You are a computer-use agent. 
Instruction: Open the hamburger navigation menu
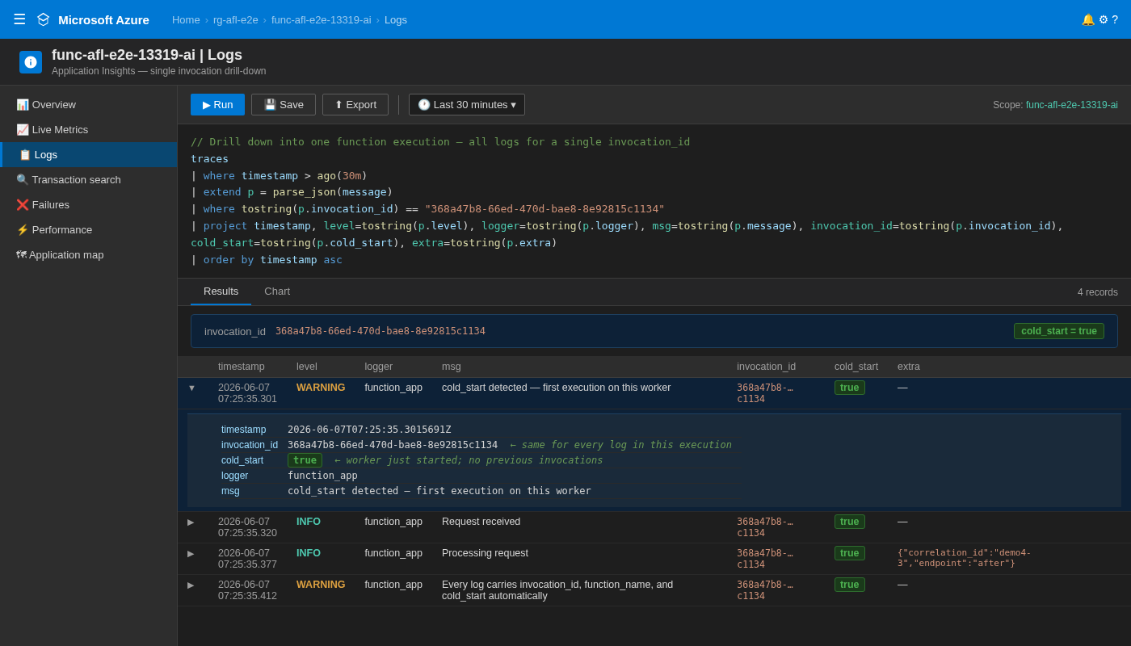pos(19,19)
